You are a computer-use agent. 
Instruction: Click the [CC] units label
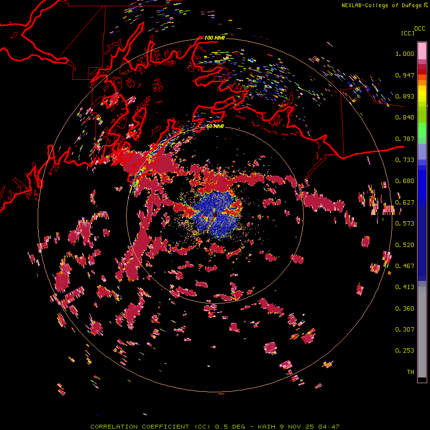tap(408, 33)
